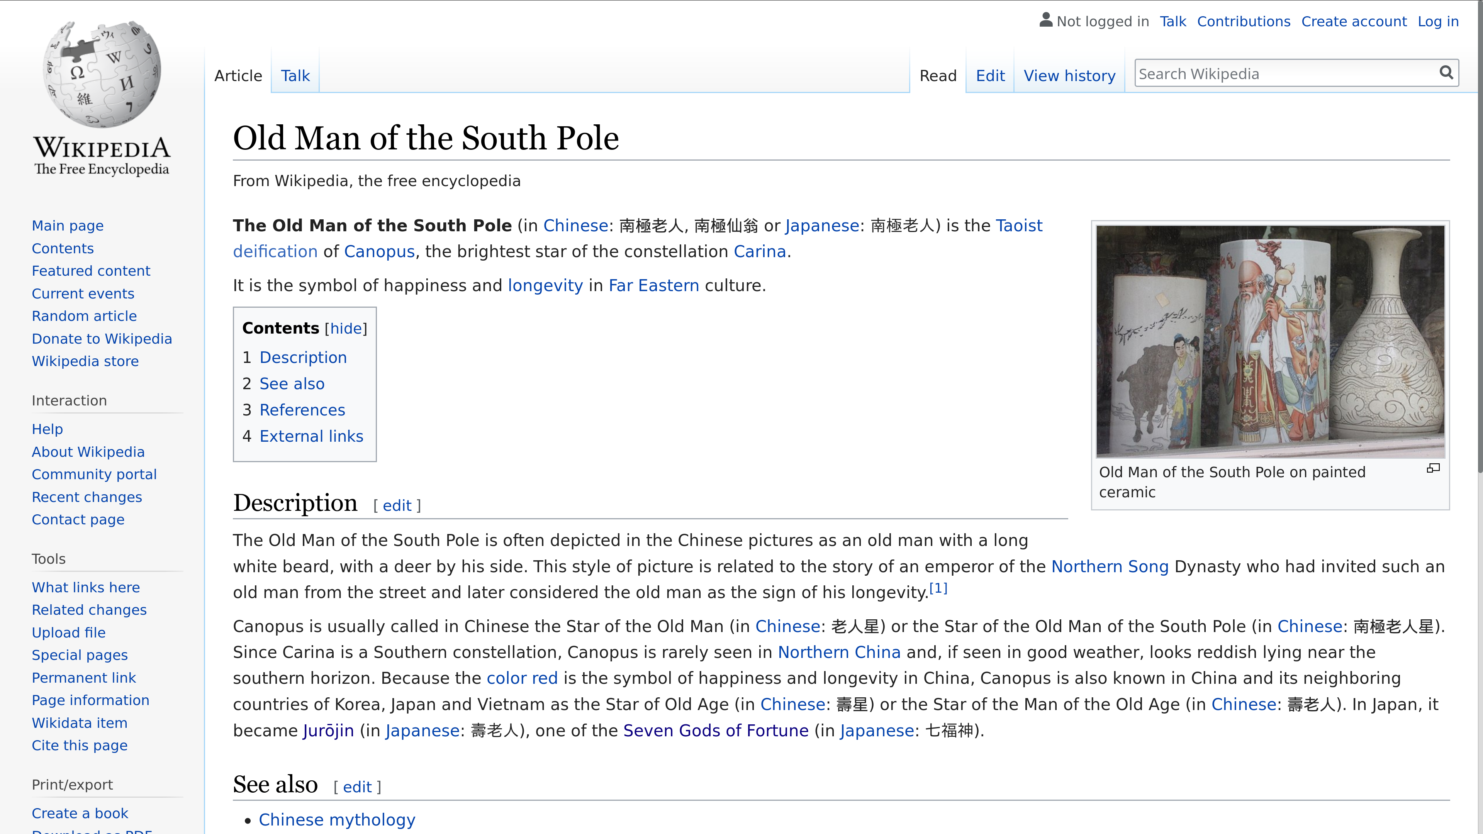Select the Read tab
1483x834 pixels.
(938, 75)
